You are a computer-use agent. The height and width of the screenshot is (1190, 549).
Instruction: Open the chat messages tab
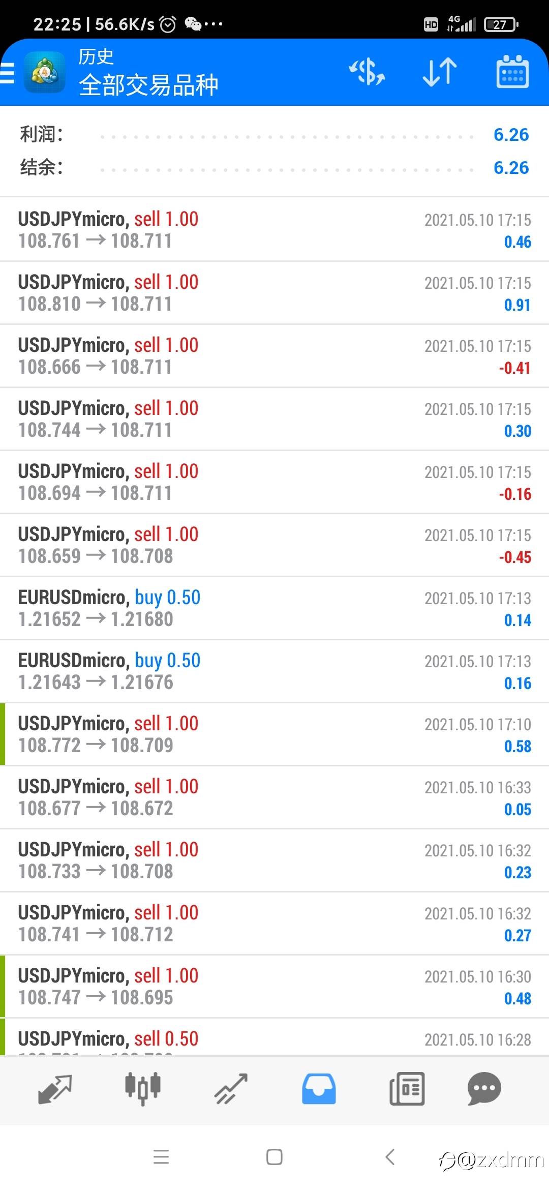coord(484,1089)
